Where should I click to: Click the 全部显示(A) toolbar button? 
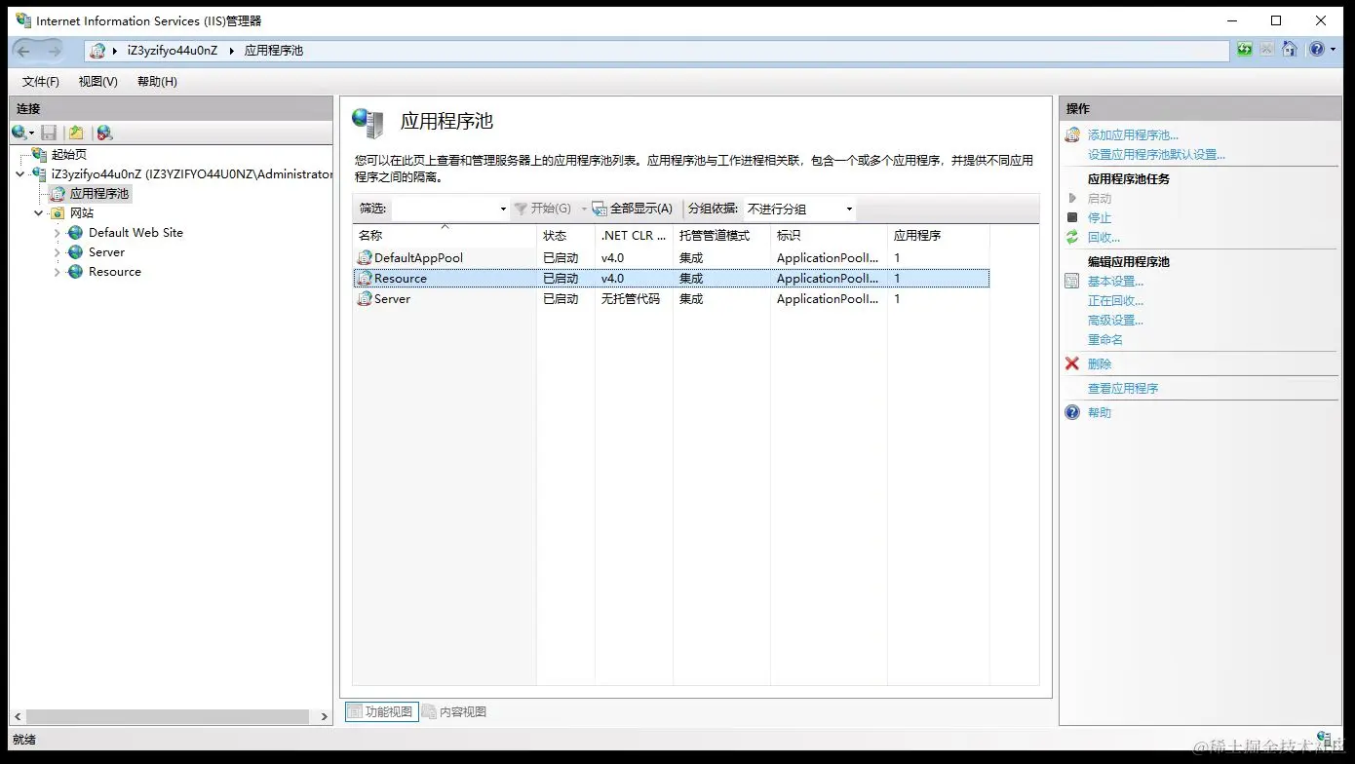[x=633, y=209]
